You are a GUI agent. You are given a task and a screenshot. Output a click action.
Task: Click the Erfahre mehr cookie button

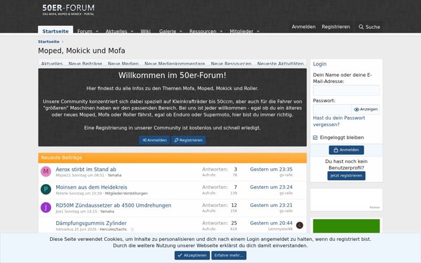(229, 255)
